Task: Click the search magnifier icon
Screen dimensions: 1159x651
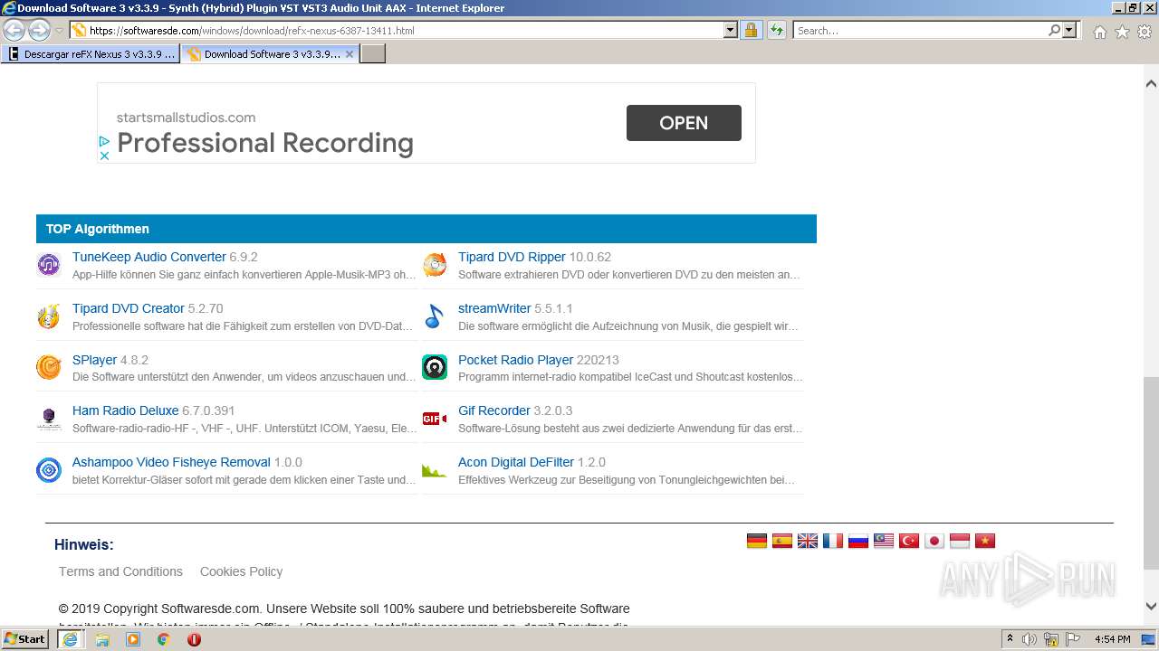Action: (x=1054, y=30)
